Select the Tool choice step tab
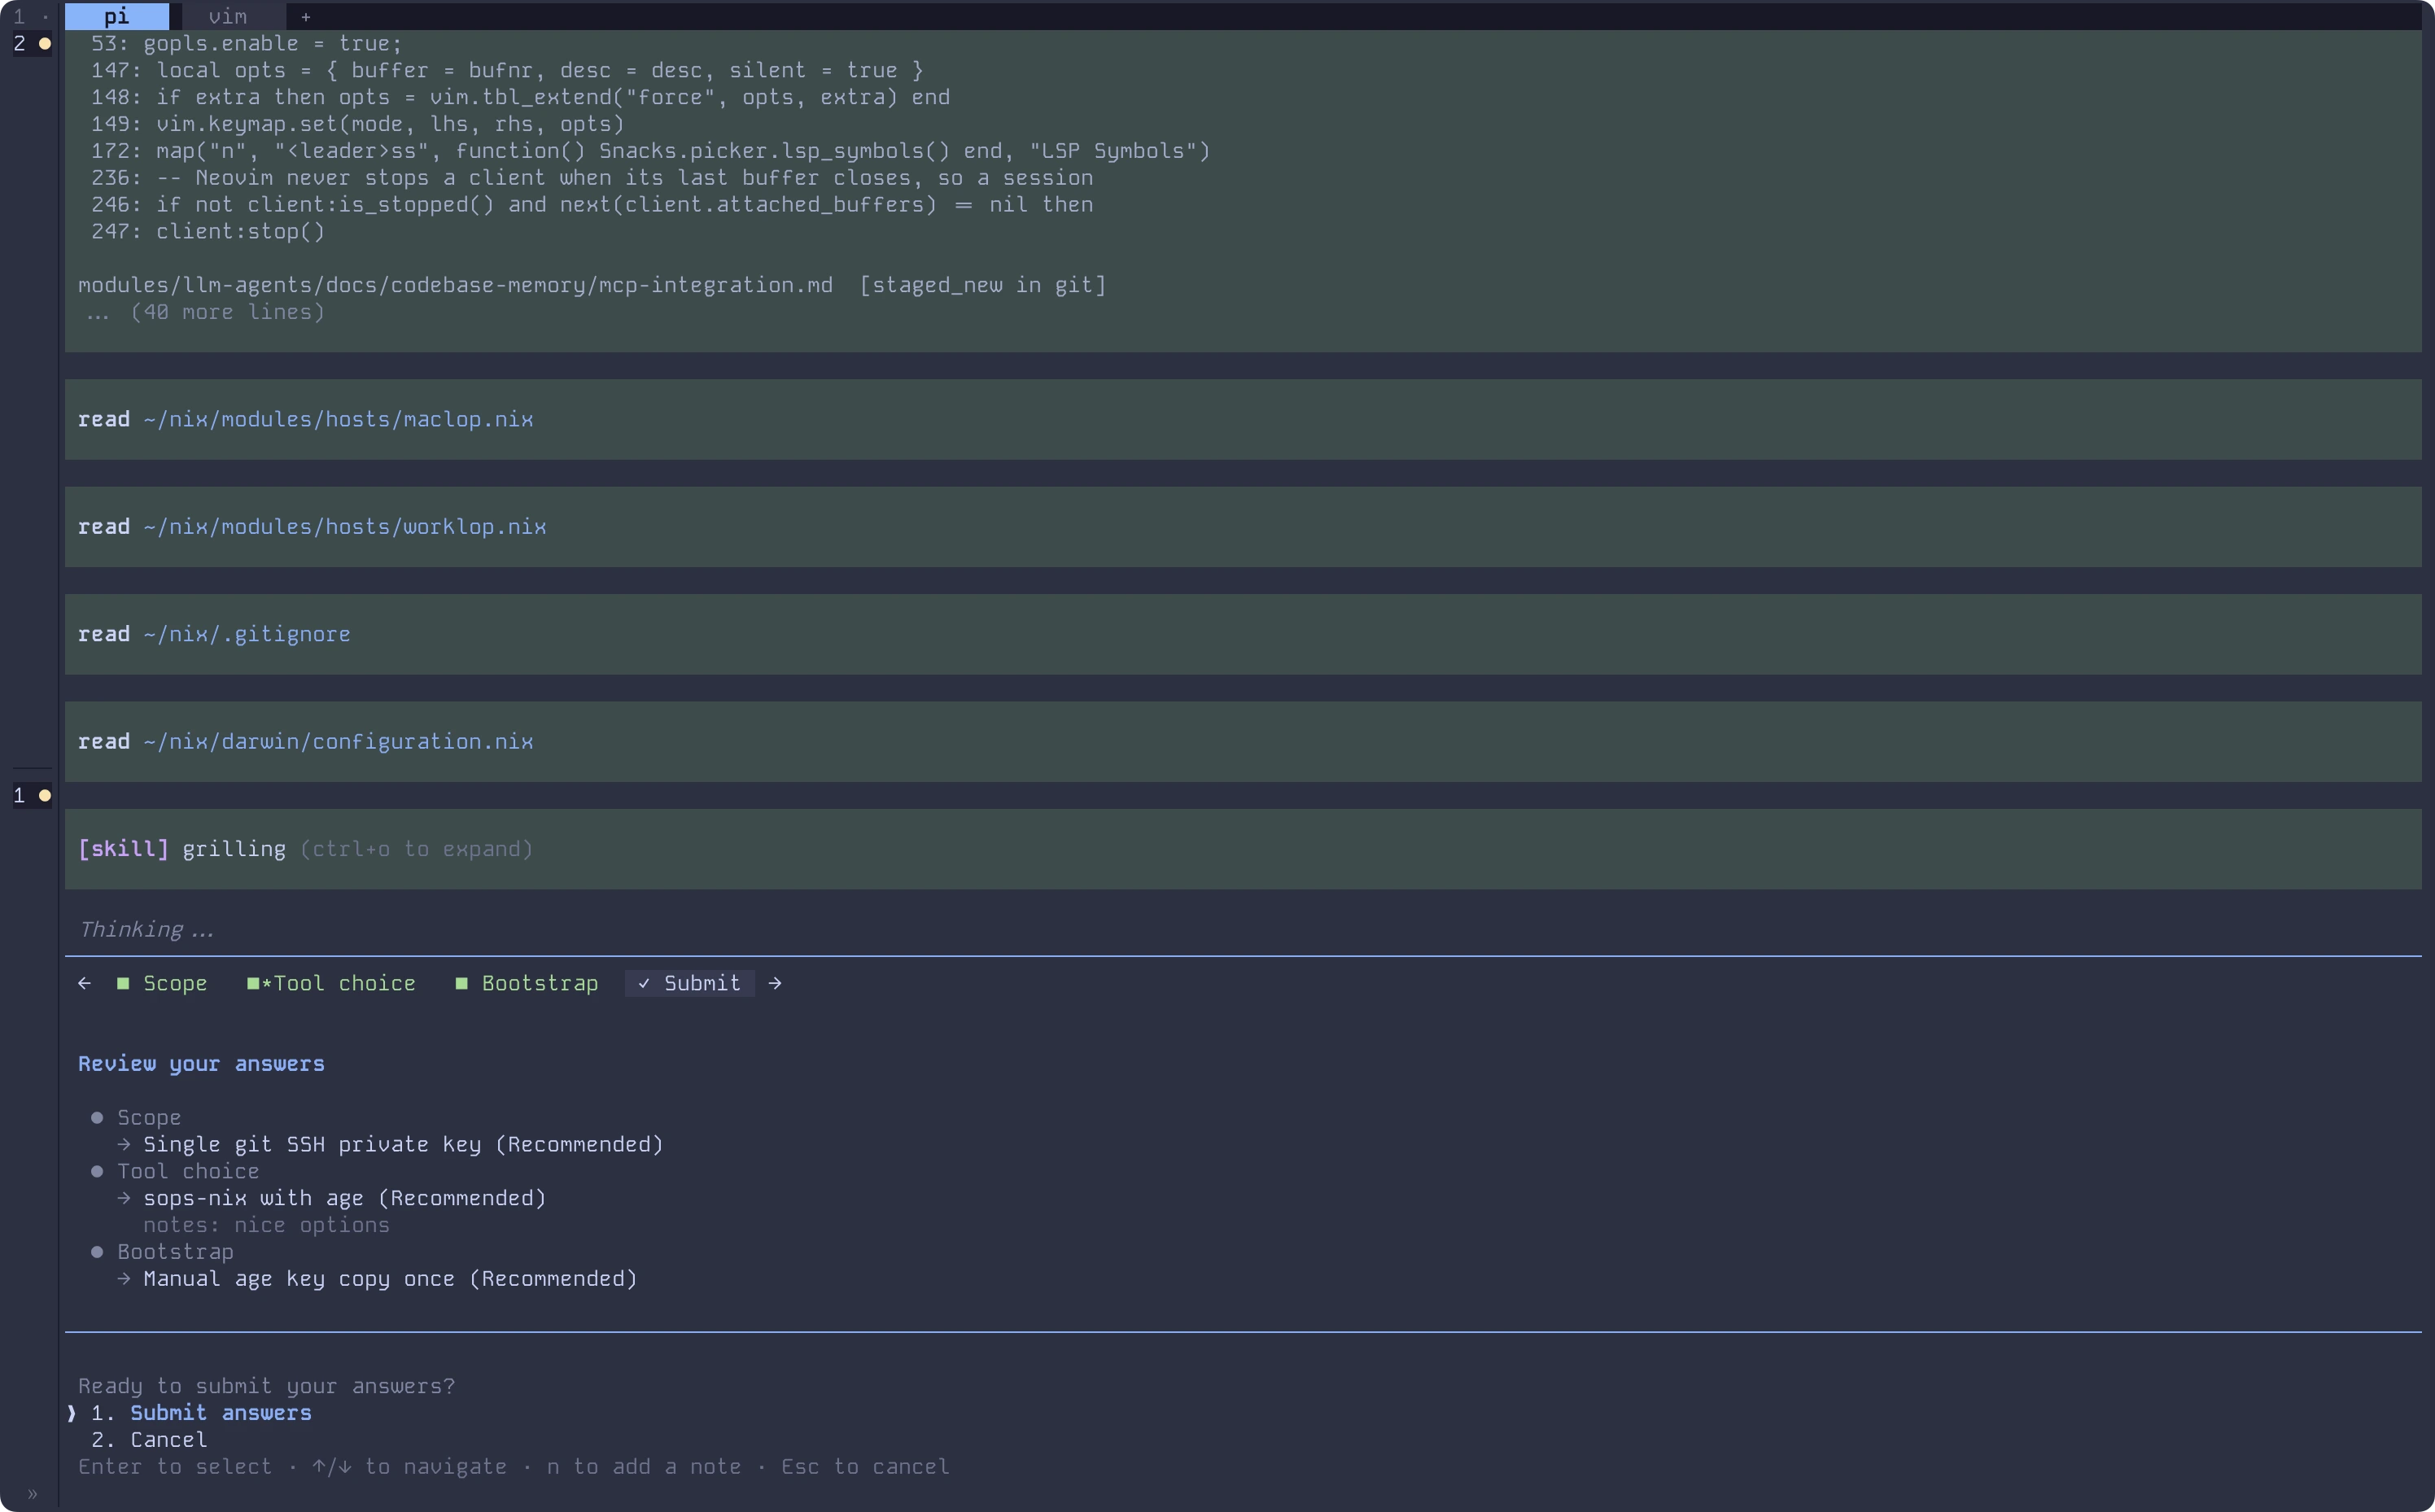The image size is (2435, 1512). tap(331, 983)
